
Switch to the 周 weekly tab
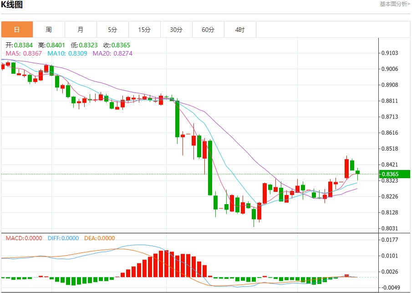pos(49,30)
